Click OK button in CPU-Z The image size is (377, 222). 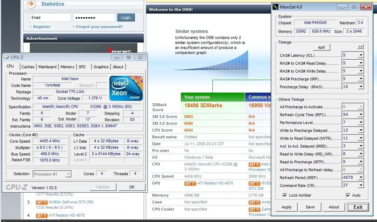[132, 187]
